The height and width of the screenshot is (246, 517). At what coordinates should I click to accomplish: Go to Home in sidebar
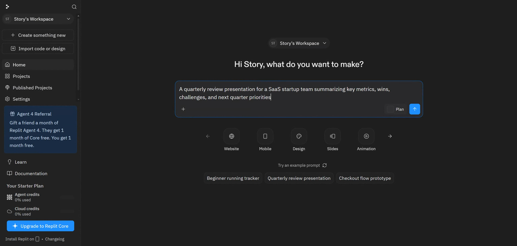[x=38, y=65]
